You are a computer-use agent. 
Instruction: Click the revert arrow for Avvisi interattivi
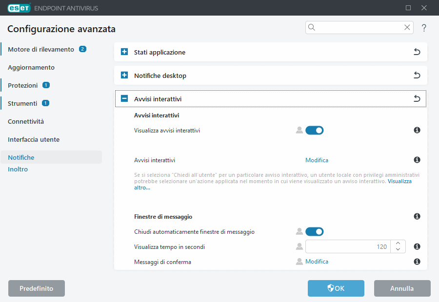pos(417,98)
